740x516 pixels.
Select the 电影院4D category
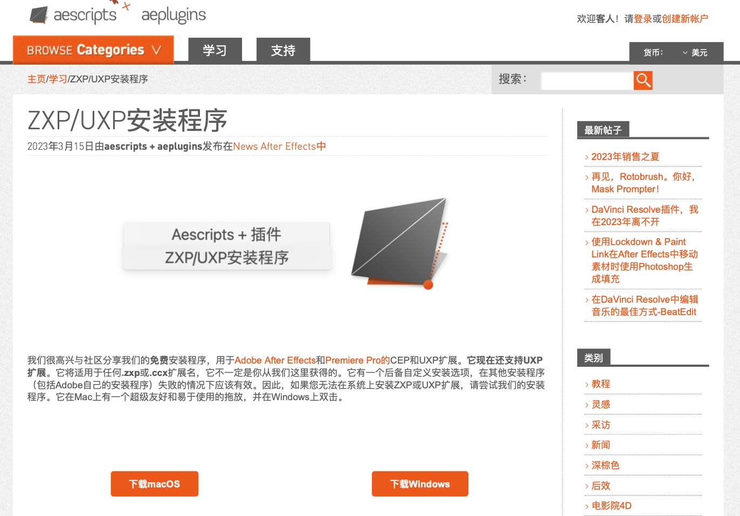point(611,506)
